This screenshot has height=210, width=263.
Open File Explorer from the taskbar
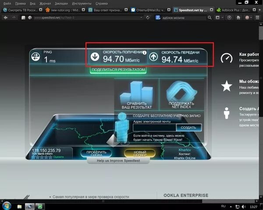(19, 206)
